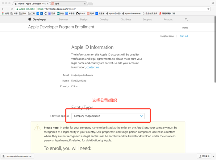Open the 简书 bookmark in bookmarks bar

pos(90,14)
